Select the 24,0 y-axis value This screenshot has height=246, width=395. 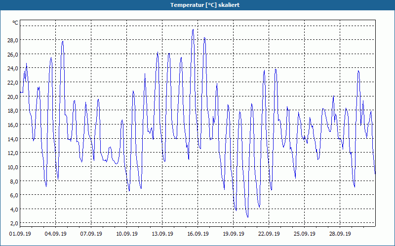13,68
